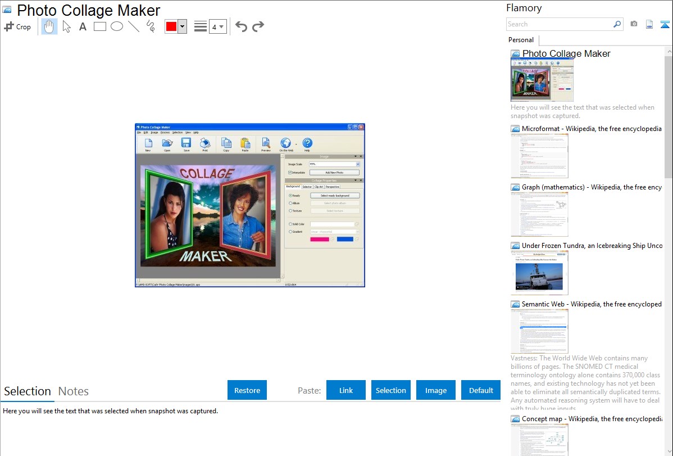Screen dimensions: 673x456
Task: Open the Microformat Wikipedia snapshot thumbnail
Action: click(x=539, y=156)
